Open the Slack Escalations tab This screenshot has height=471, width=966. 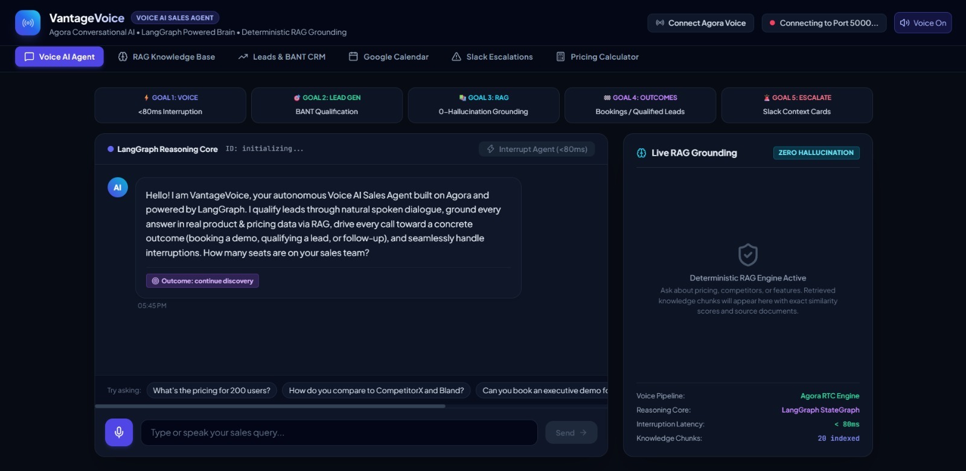click(x=492, y=57)
